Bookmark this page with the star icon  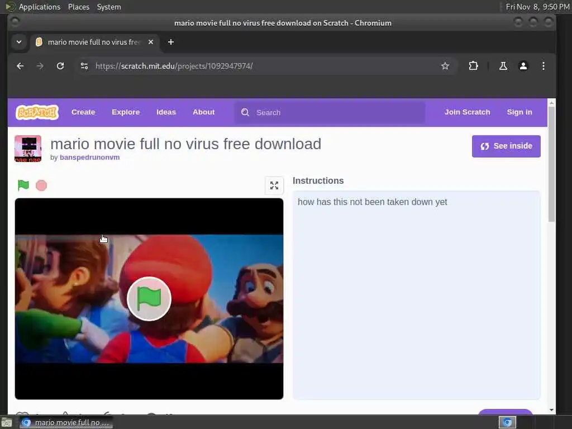(445, 66)
